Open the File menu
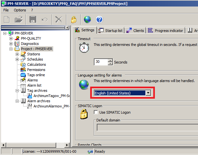Image resolution: width=198 pixels, height=155 pixels. pos(6,10)
